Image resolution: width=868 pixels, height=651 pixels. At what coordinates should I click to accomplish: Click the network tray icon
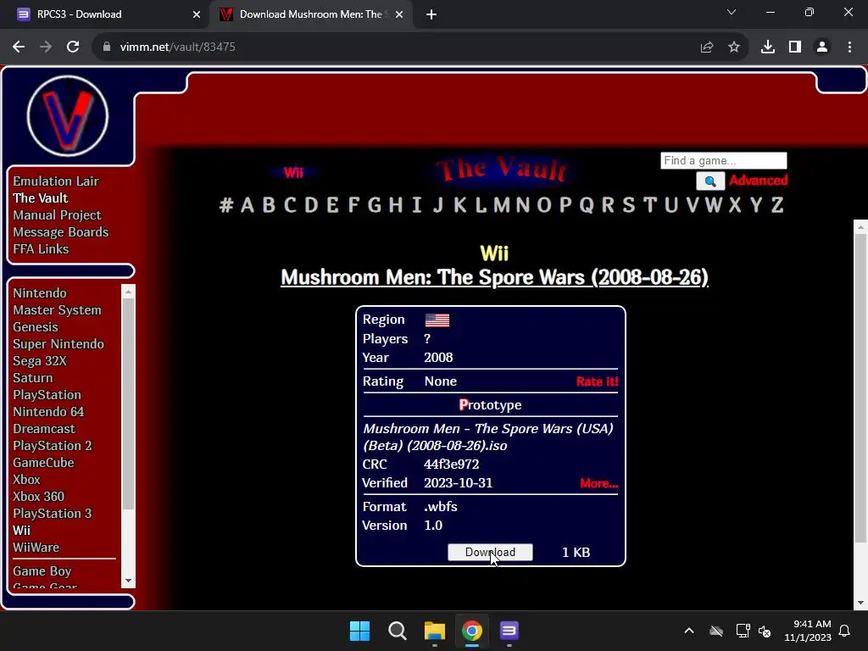coord(743,631)
